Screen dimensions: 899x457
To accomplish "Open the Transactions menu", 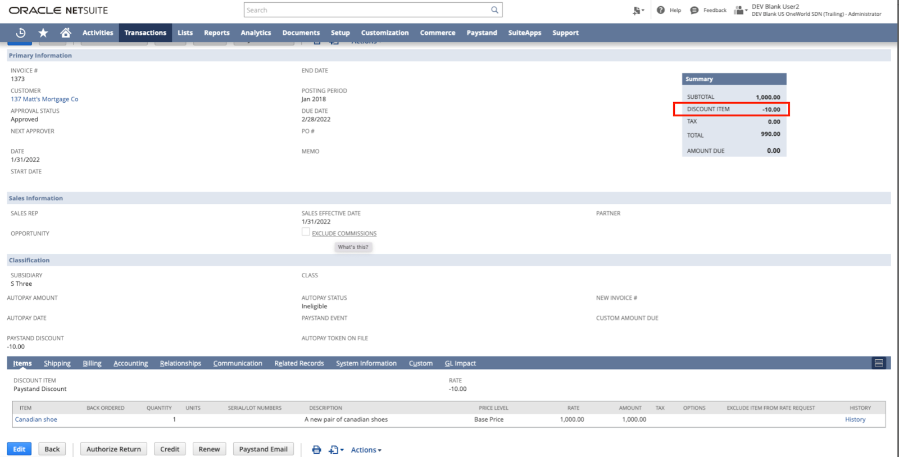I will (146, 33).
